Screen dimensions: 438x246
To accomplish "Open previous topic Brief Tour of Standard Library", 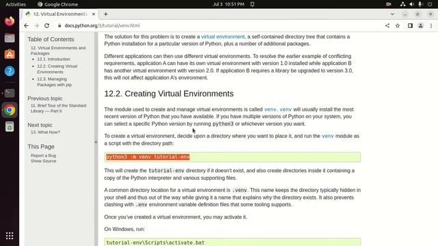I will click(58, 108).
